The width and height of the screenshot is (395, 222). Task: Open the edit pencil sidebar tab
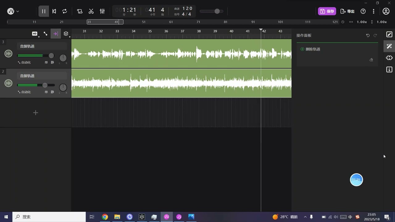389,35
